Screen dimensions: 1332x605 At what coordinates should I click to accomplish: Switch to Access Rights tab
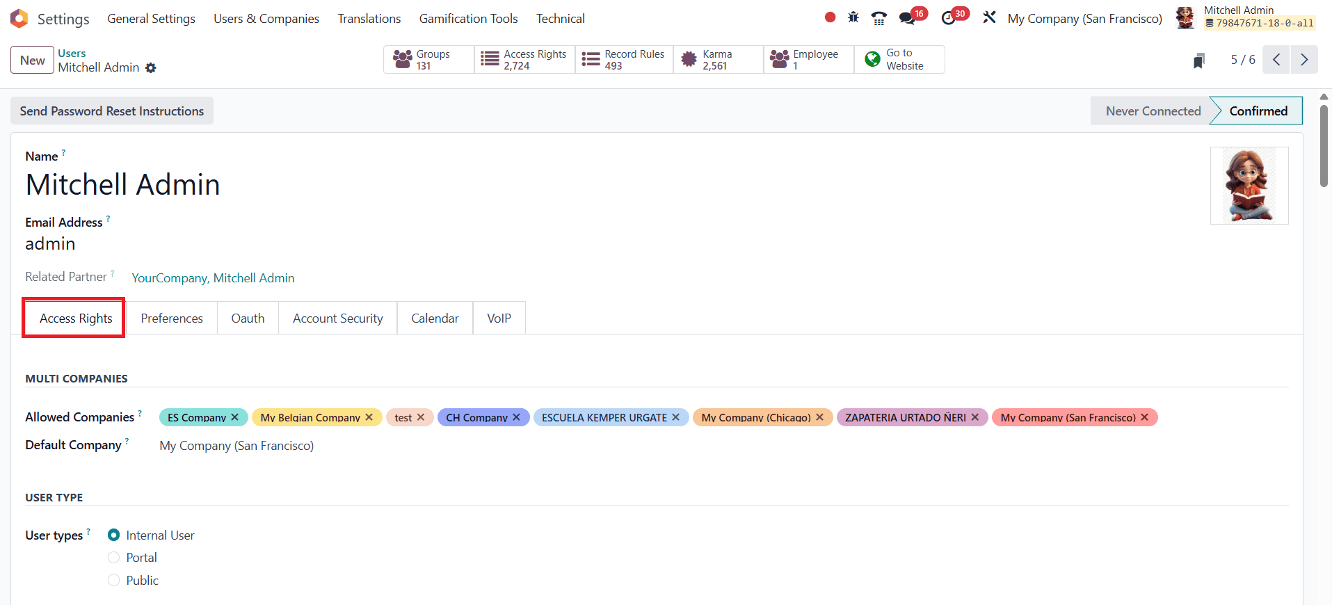point(76,318)
